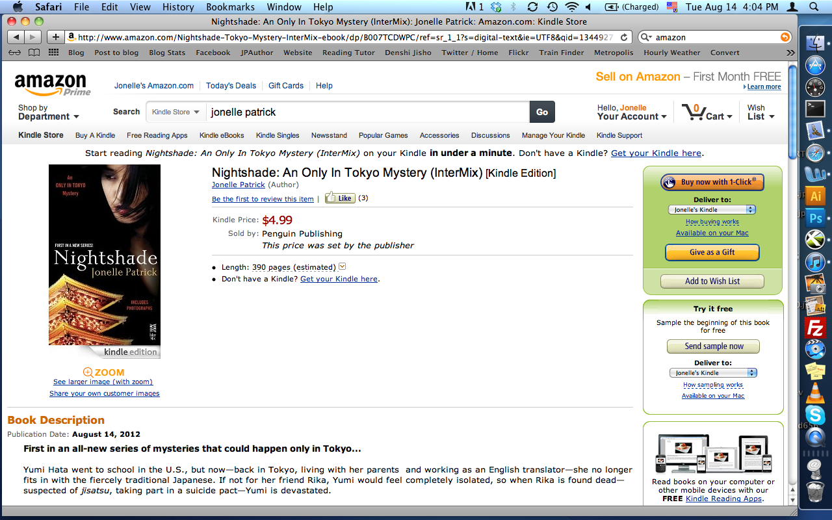The image size is (832, 520).
Task: Expand the page length details arrow
Action: [343, 266]
